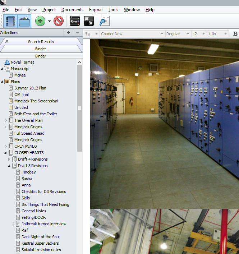The width and height of the screenshot is (239, 254).
Task: Open the line spacing 1.0x dropdown
Action: click(x=218, y=34)
